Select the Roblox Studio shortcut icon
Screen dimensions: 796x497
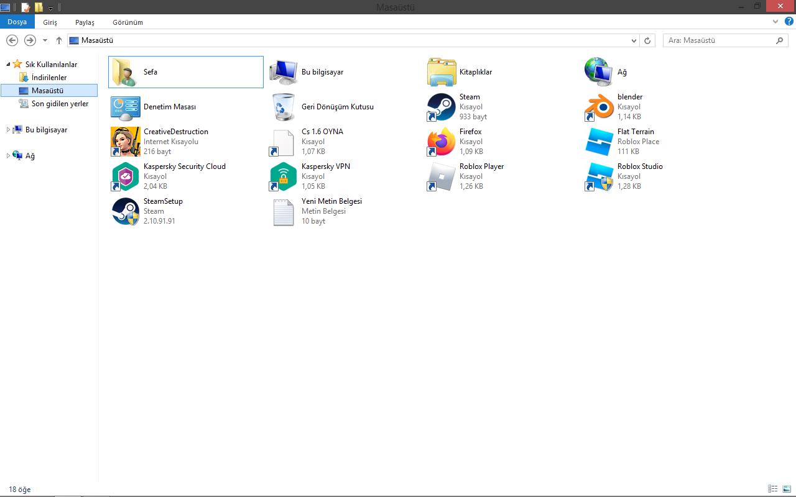[x=599, y=176]
